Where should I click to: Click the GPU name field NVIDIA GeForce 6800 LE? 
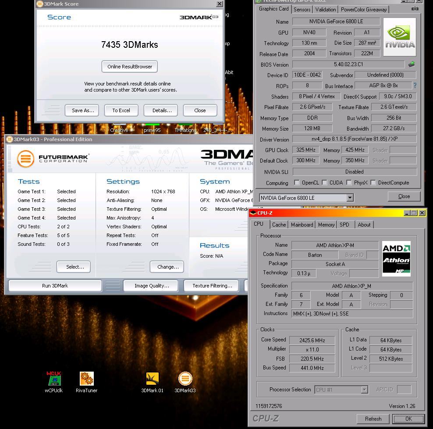(x=336, y=21)
